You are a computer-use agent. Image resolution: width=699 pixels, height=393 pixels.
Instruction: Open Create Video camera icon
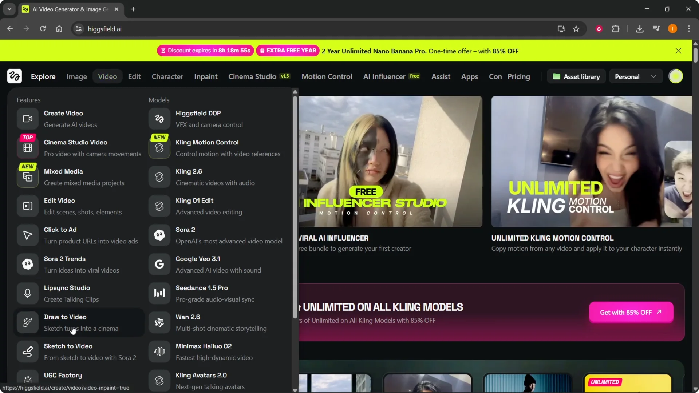click(28, 119)
